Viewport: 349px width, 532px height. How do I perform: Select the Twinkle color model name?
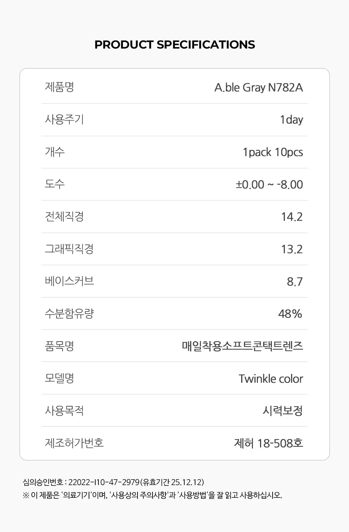click(x=270, y=379)
